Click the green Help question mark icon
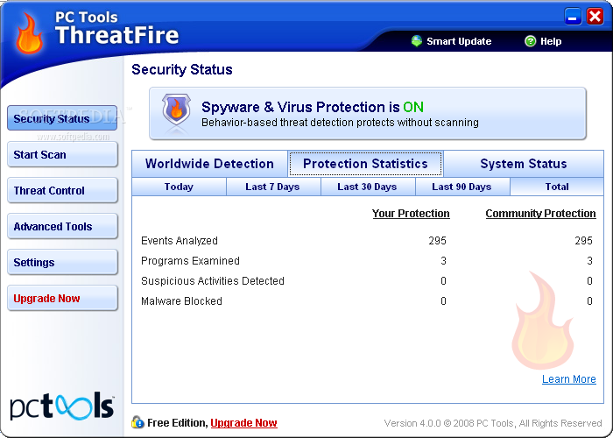 (530, 41)
